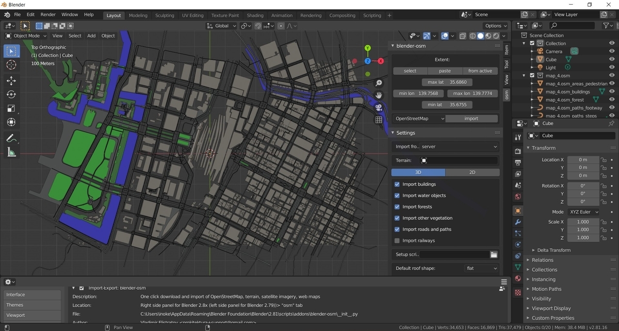Open the Render menu

[48, 15]
